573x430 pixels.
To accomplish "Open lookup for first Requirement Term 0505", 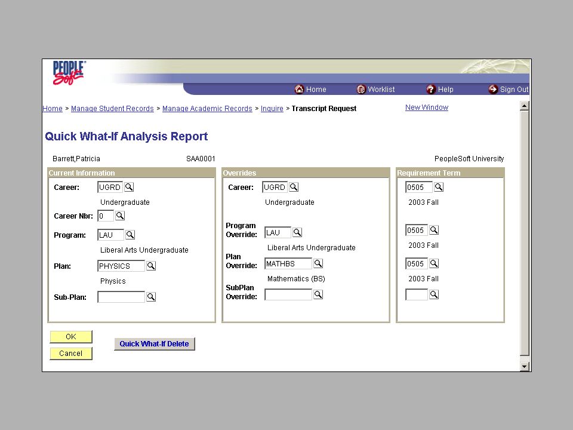I will coord(439,187).
